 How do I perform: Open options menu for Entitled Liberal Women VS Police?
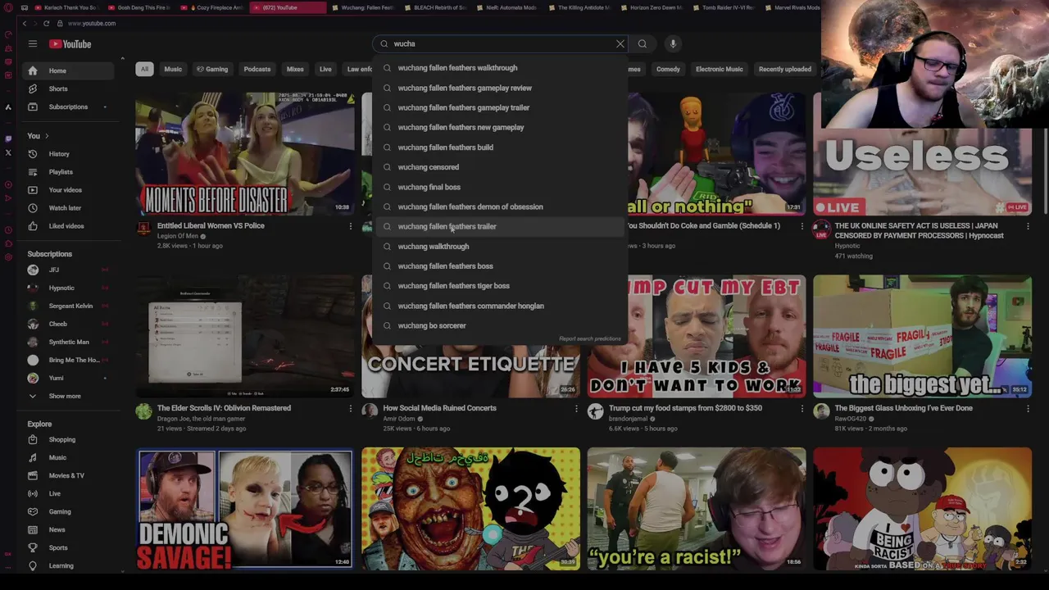(351, 226)
